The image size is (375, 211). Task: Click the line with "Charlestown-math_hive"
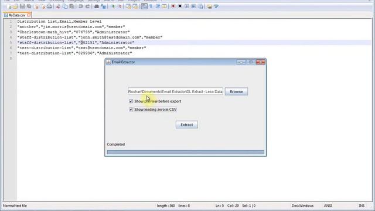73,32
